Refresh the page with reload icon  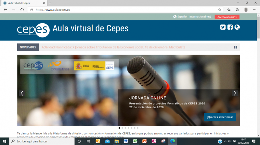[22, 10]
